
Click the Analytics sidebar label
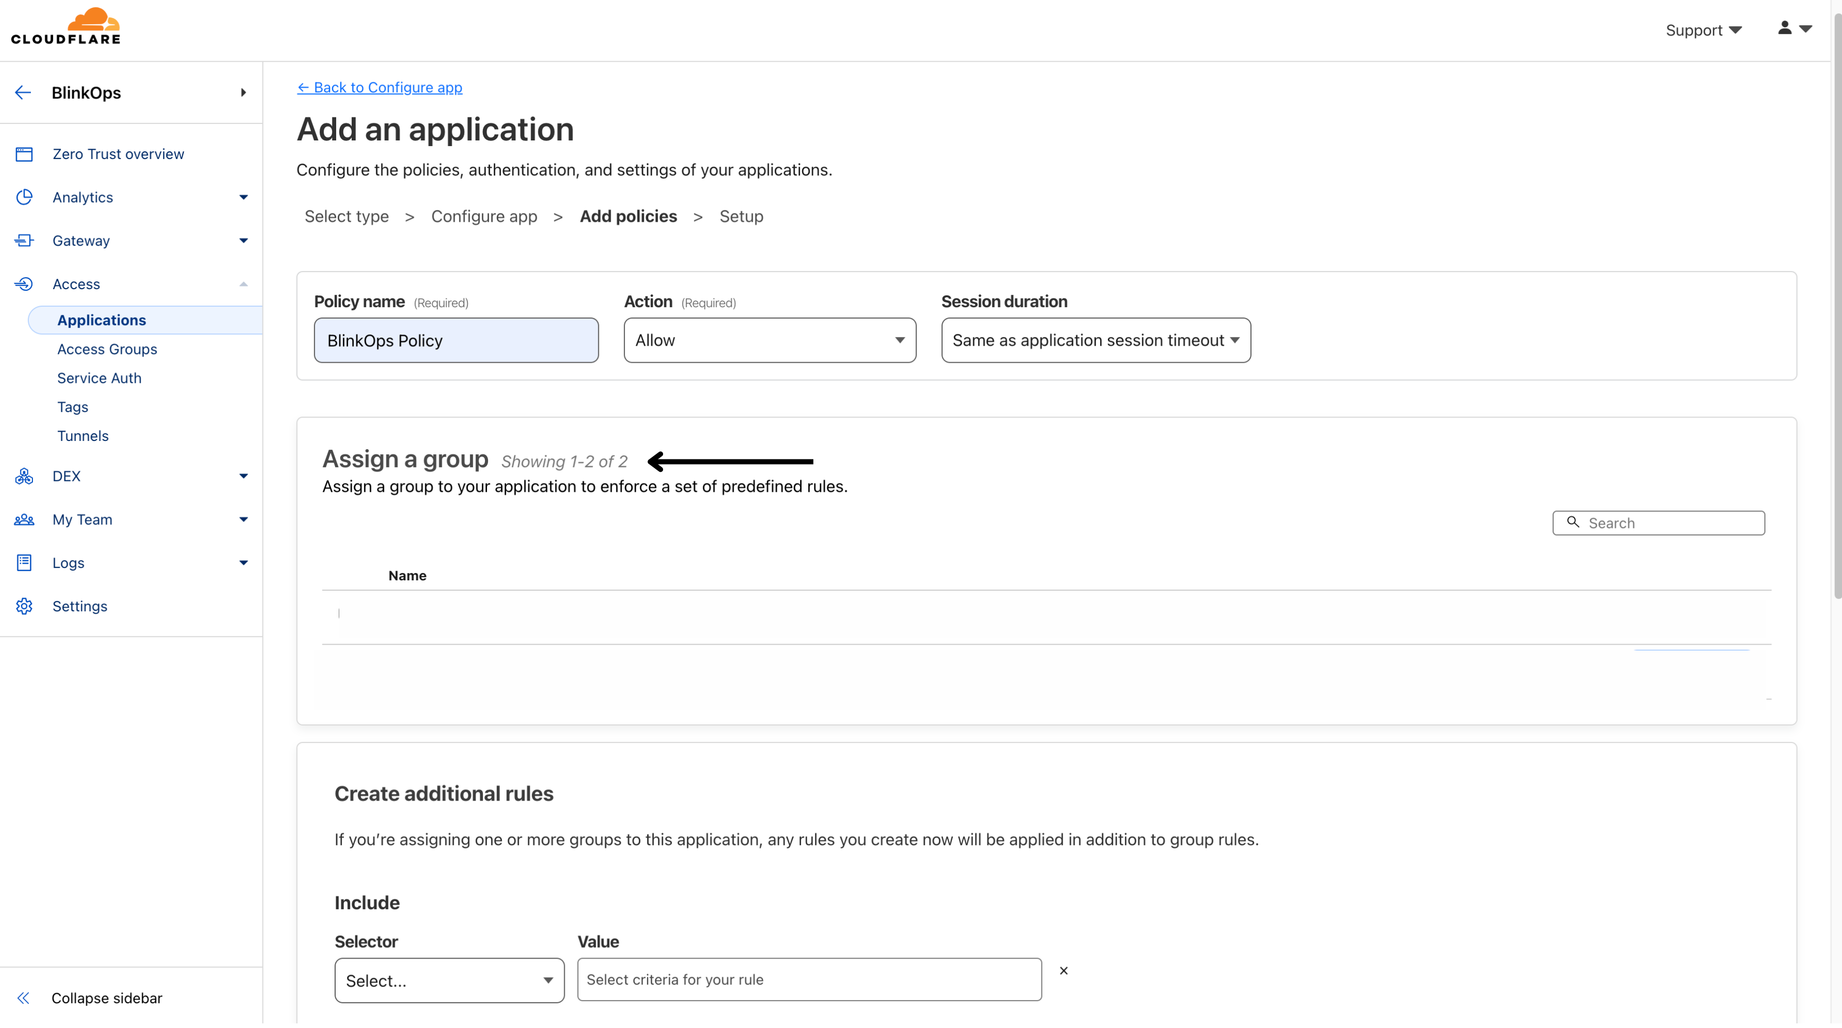[x=83, y=198]
